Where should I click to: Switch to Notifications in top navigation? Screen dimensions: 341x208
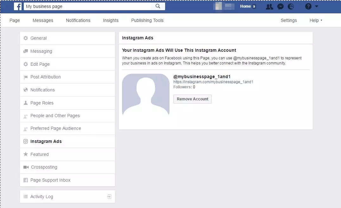78,20
